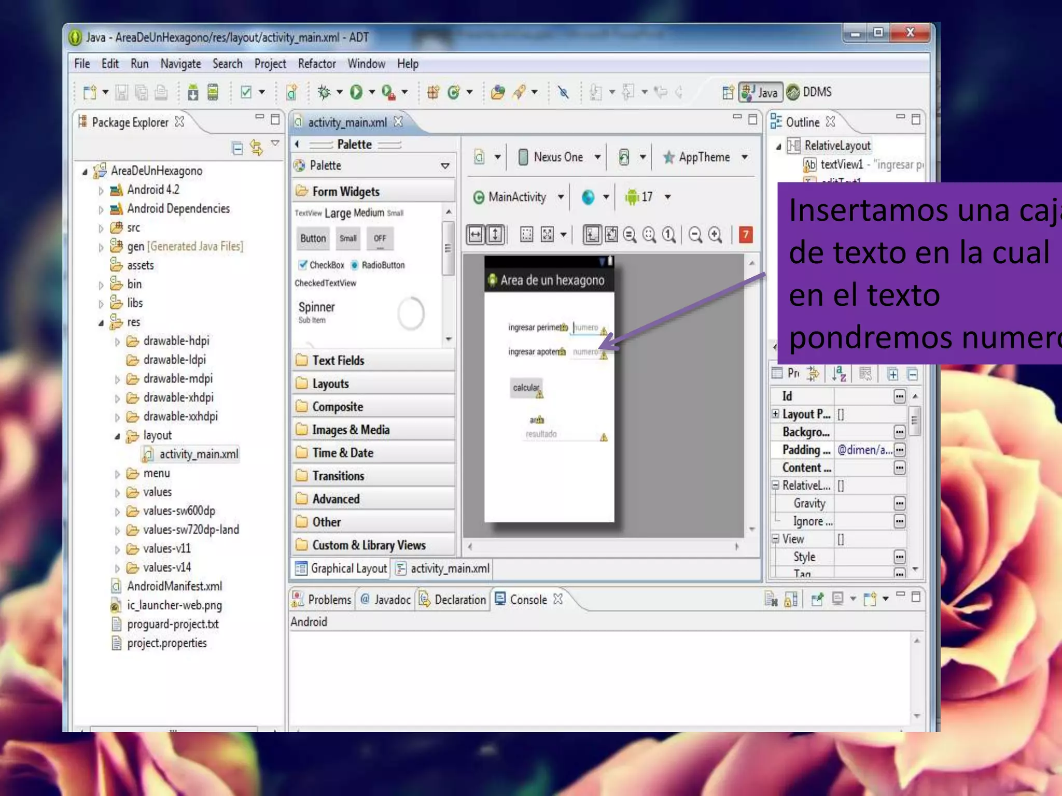Toggle the CheckBox widget in Palette

click(x=322, y=265)
